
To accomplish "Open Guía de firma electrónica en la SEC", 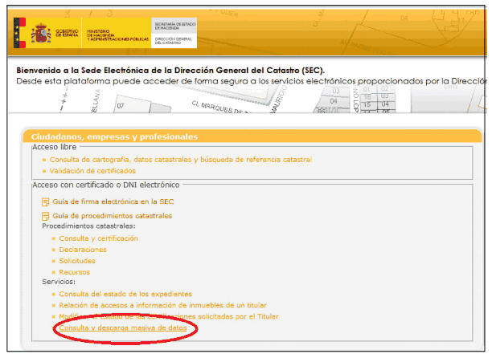I will (113, 201).
